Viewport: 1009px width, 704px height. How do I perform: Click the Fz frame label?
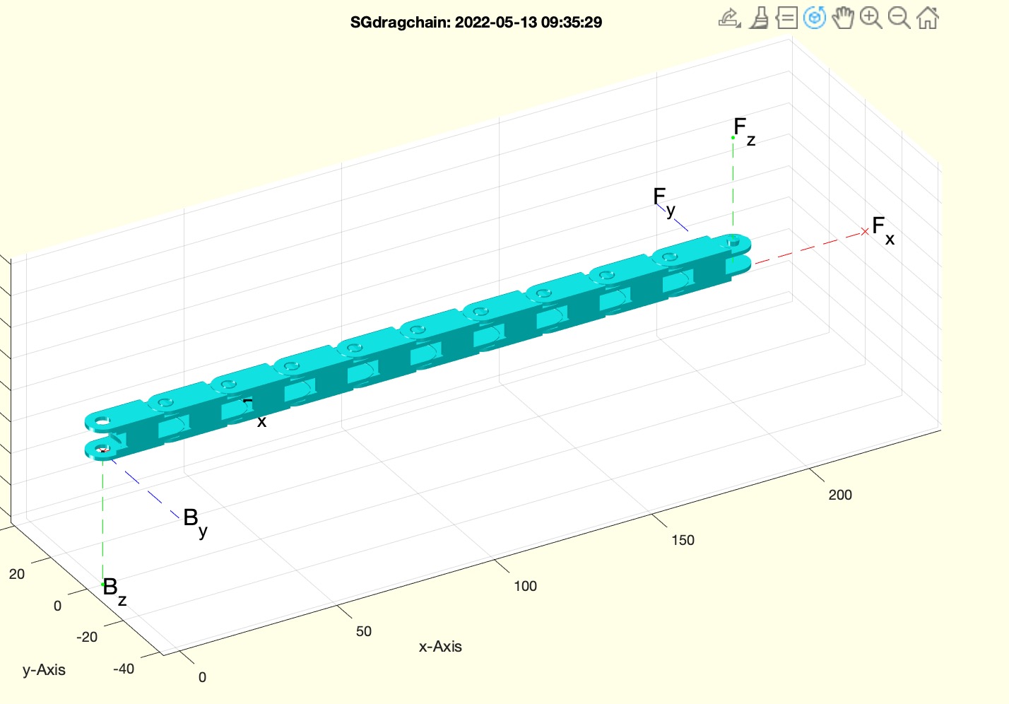pos(743,131)
